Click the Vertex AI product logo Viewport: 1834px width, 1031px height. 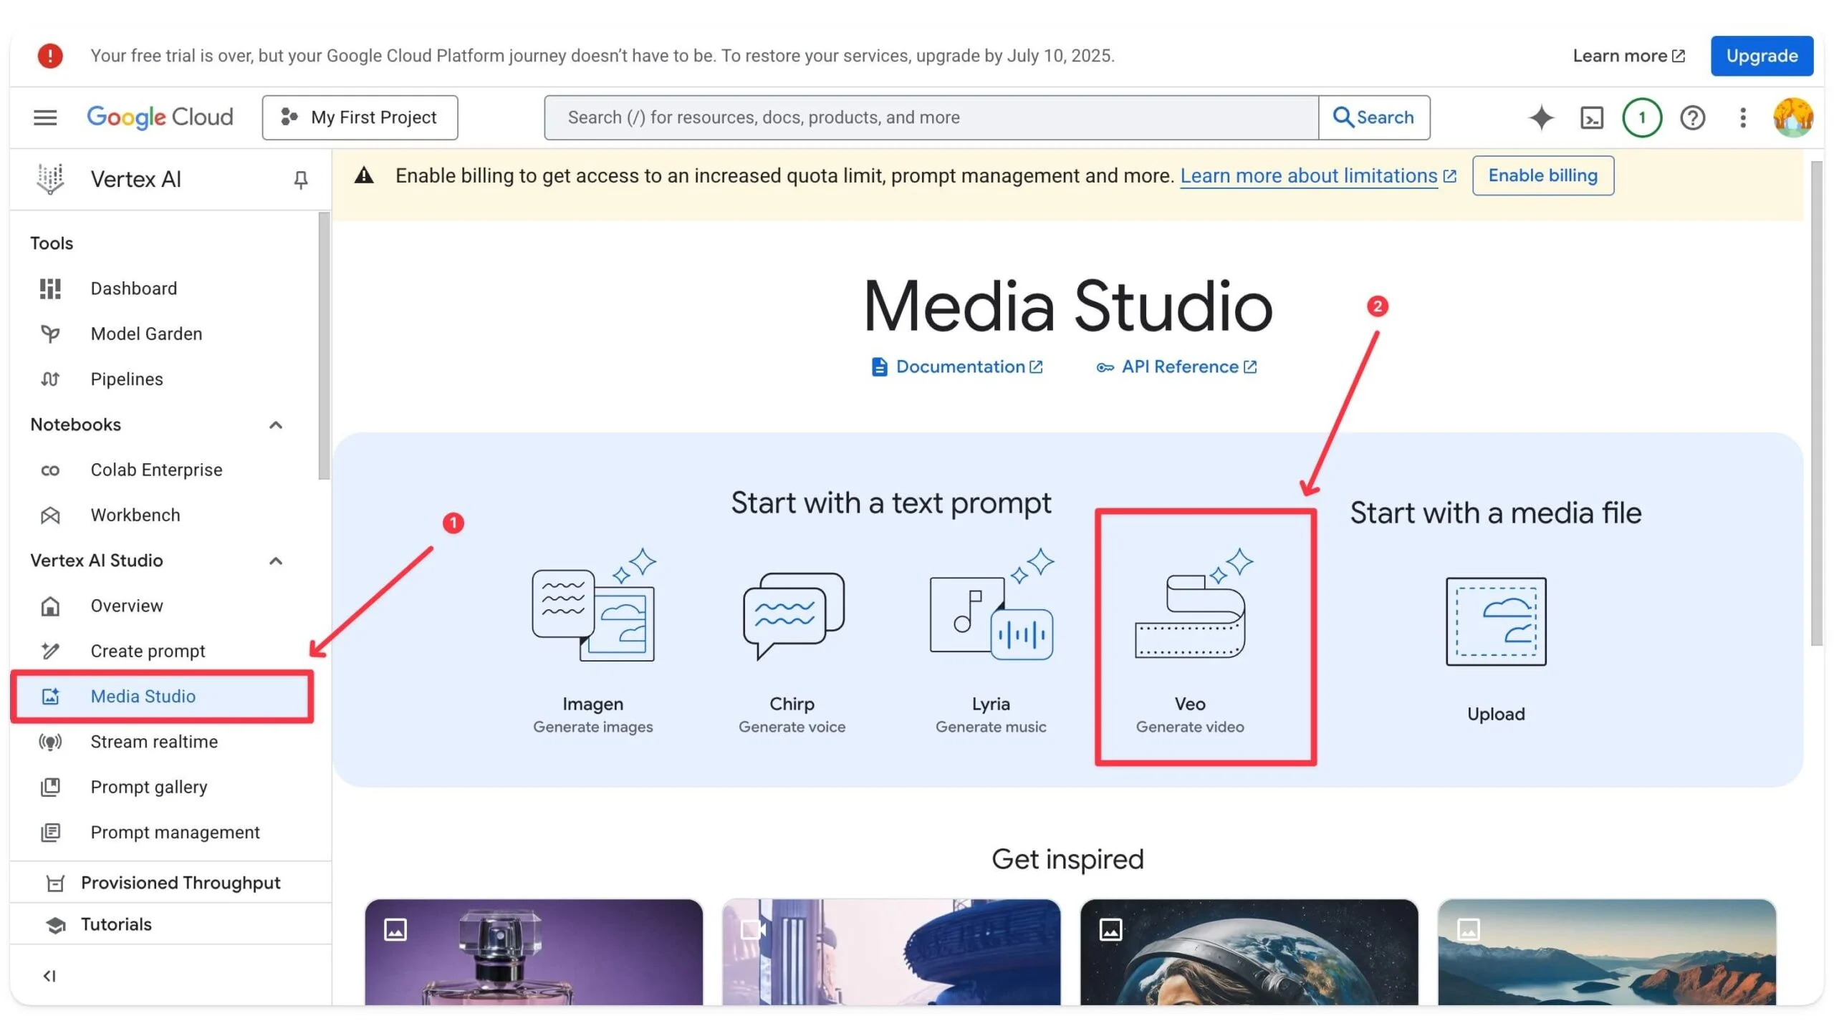[x=50, y=179]
